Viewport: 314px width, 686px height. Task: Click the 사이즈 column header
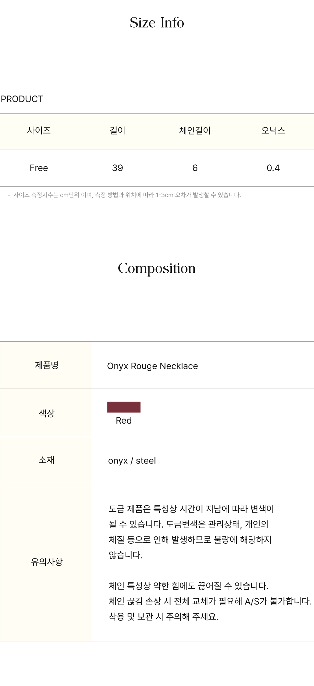point(39,130)
